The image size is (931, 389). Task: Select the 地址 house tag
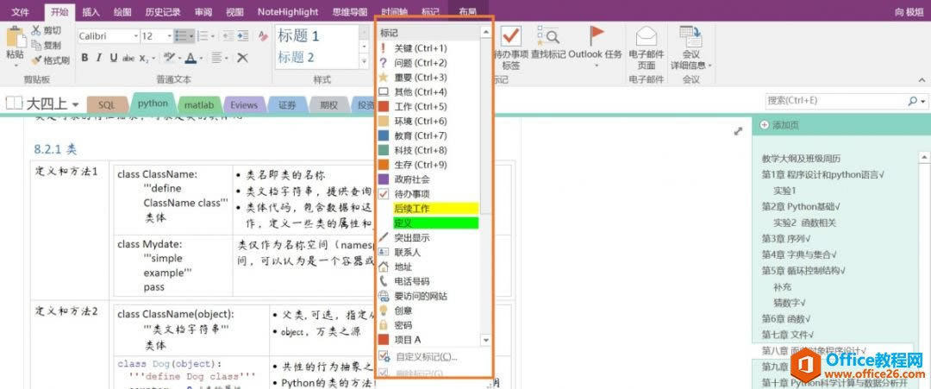428,267
